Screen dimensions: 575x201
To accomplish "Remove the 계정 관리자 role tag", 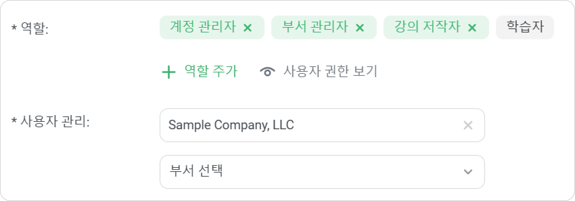I will [x=248, y=28].
